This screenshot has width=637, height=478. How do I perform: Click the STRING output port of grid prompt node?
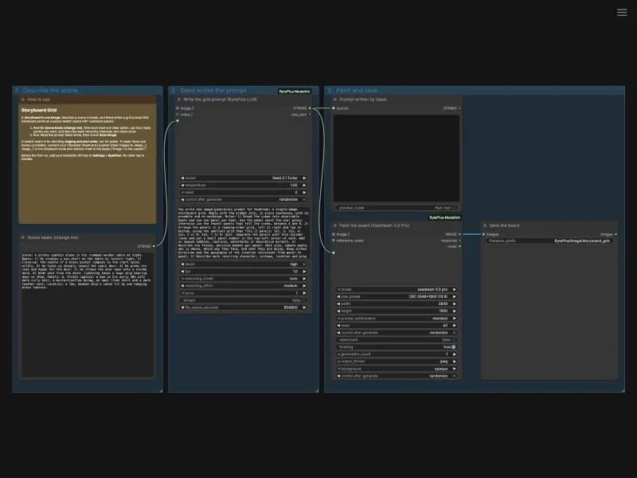[x=310, y=108]
